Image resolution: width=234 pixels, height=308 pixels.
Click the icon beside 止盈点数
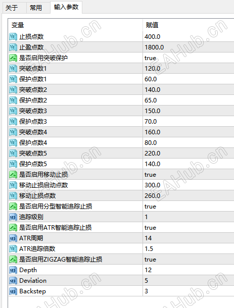click(13, 47)
